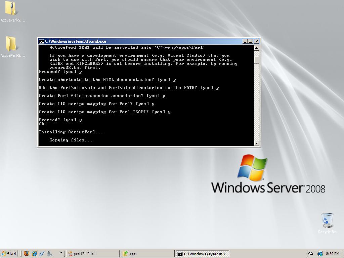Switch to perl17 - Paint taskbar button
Image resolution: width=344 pixels, height=258 pixels.
point(92,254)
